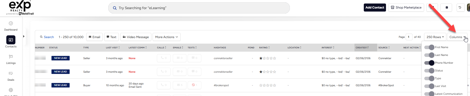This screenshot has width=470, height=96.
Task: Toggle the Last Name column switch
Action: point(429,55)
